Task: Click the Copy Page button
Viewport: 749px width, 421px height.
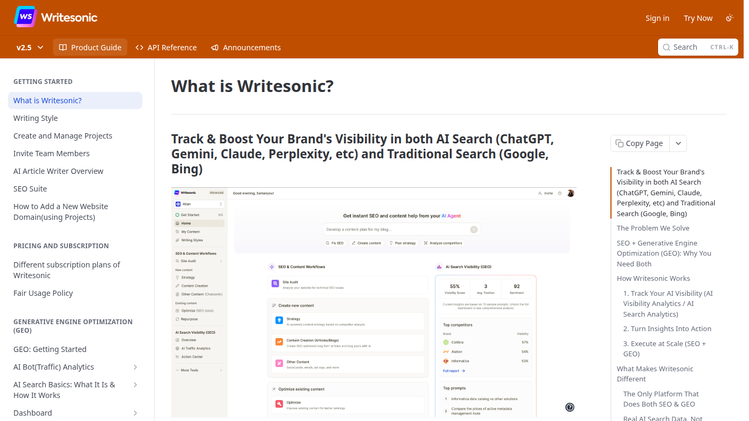Action: (640, 143)
